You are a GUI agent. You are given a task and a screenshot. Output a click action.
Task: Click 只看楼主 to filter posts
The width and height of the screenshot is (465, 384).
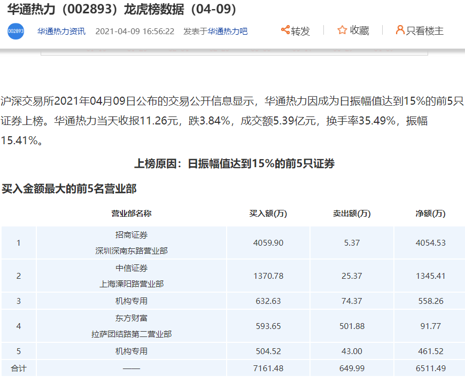click(420, 30)
